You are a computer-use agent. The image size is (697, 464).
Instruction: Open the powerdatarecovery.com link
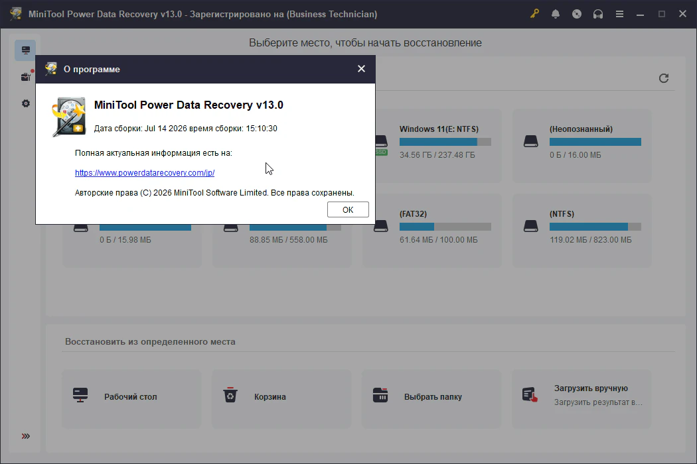145,173
